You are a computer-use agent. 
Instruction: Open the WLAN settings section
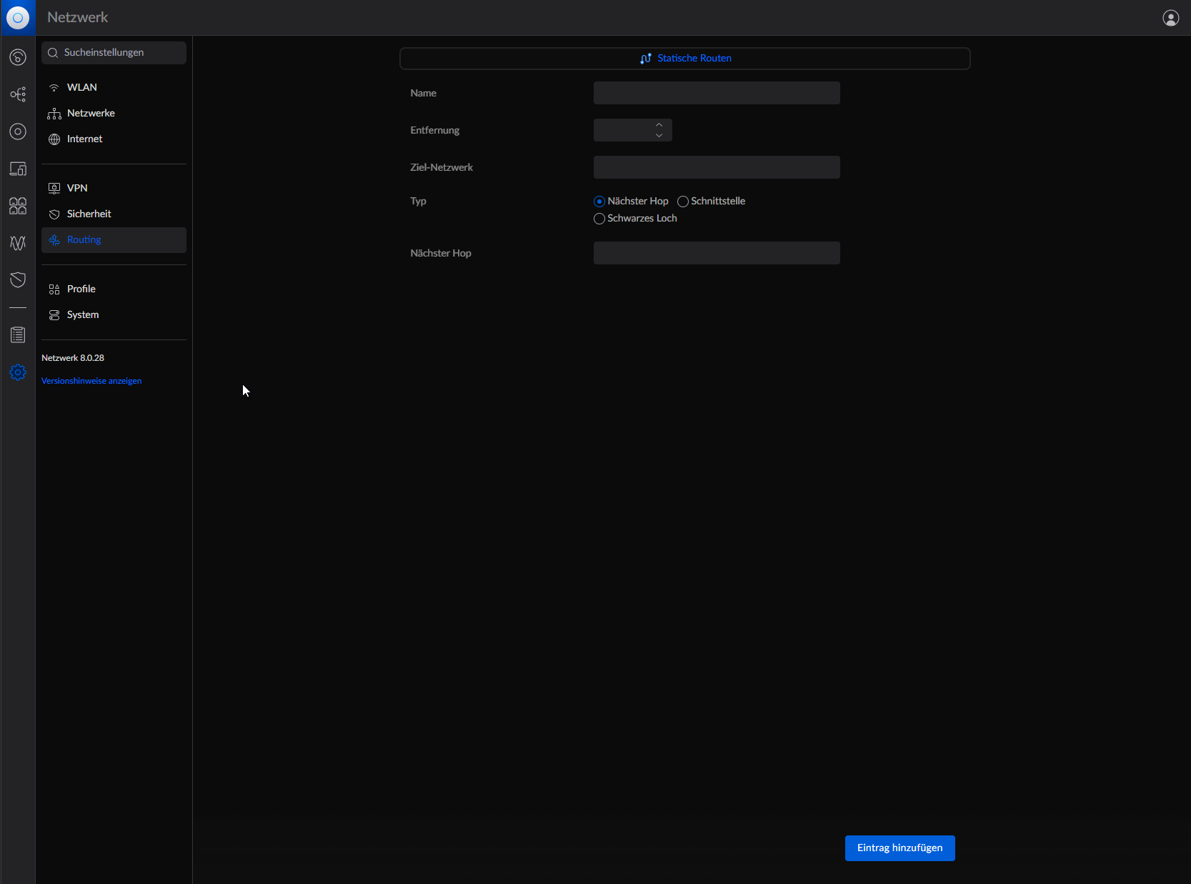point(114,87)
